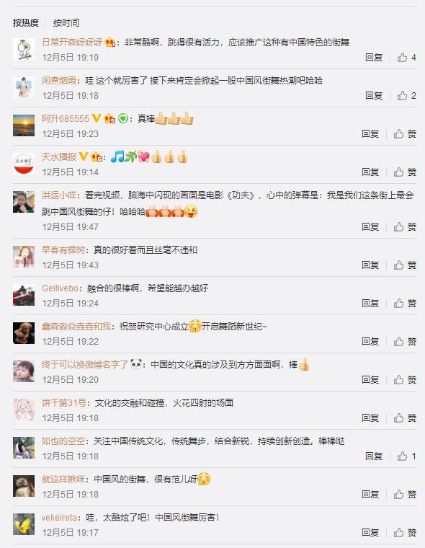The image size is (425, 548).
Task: Click the verified V badge beside 天水播报
Action: pyautogui.click(x=84, y=156)
